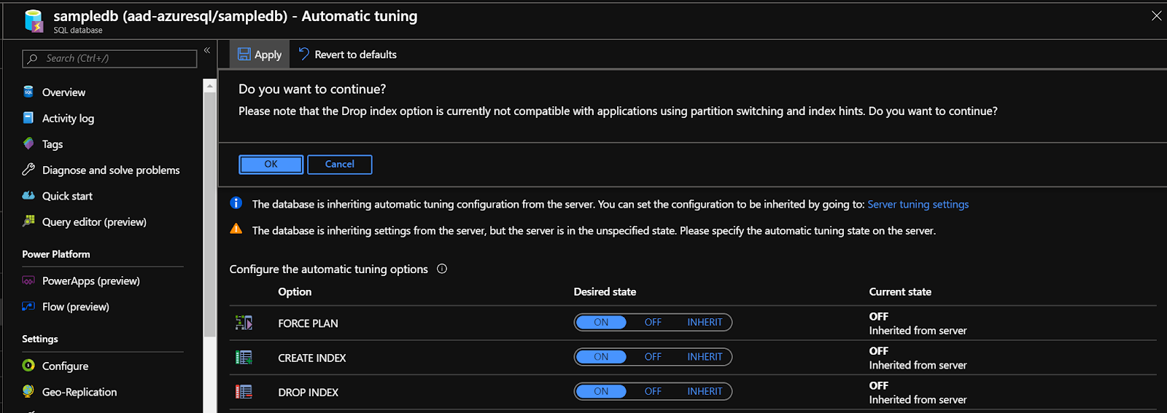The width and height of the screenshot is (1167, 413).
Task: Open the Activity log menu item
Action: coord(68,118)
